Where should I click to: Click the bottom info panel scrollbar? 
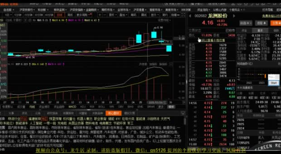[x=185, y=121]
